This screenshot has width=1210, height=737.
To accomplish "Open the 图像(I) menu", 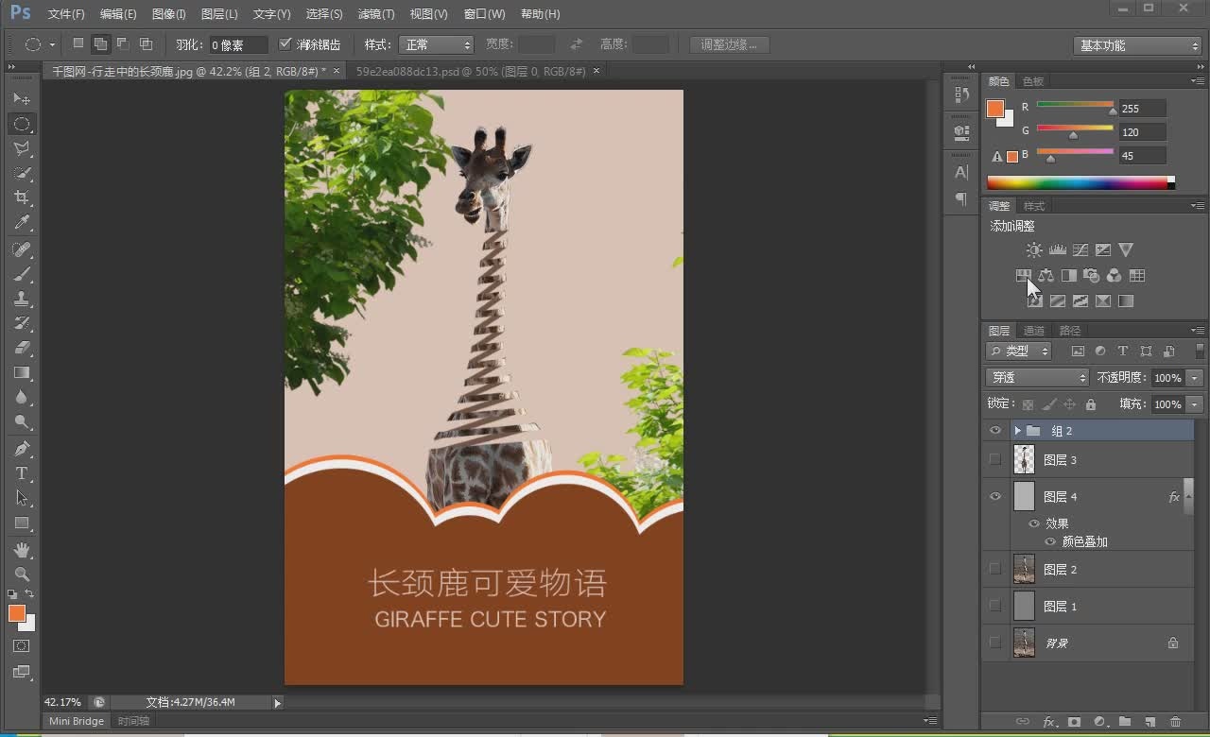I will click(169, 14).
